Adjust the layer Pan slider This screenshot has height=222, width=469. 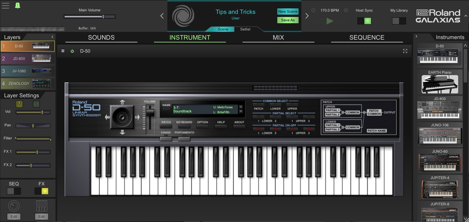(x=33, y=126)
